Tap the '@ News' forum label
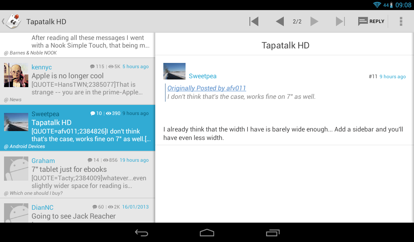 point(13,100)
